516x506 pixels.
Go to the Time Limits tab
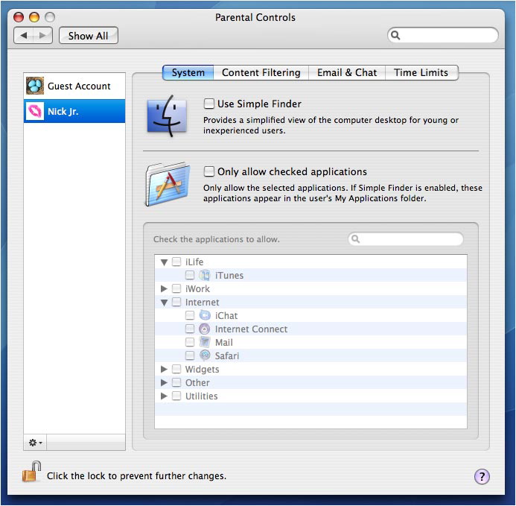click(421, 72)
